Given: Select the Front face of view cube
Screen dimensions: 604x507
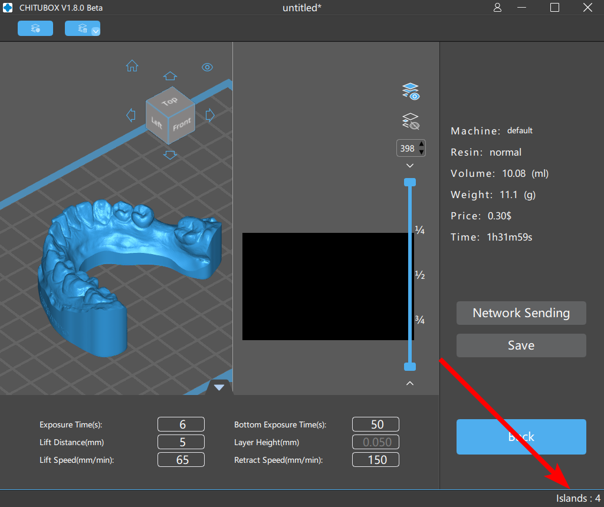Looking at the screenshot, I should (182, 124).
